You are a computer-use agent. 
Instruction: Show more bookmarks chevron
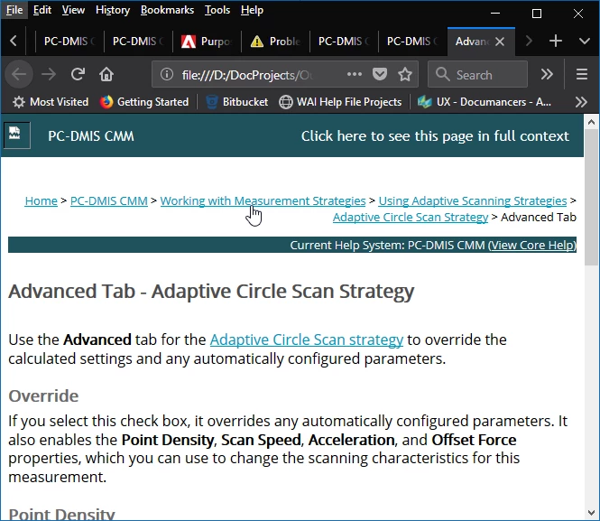tap(581, 102)
